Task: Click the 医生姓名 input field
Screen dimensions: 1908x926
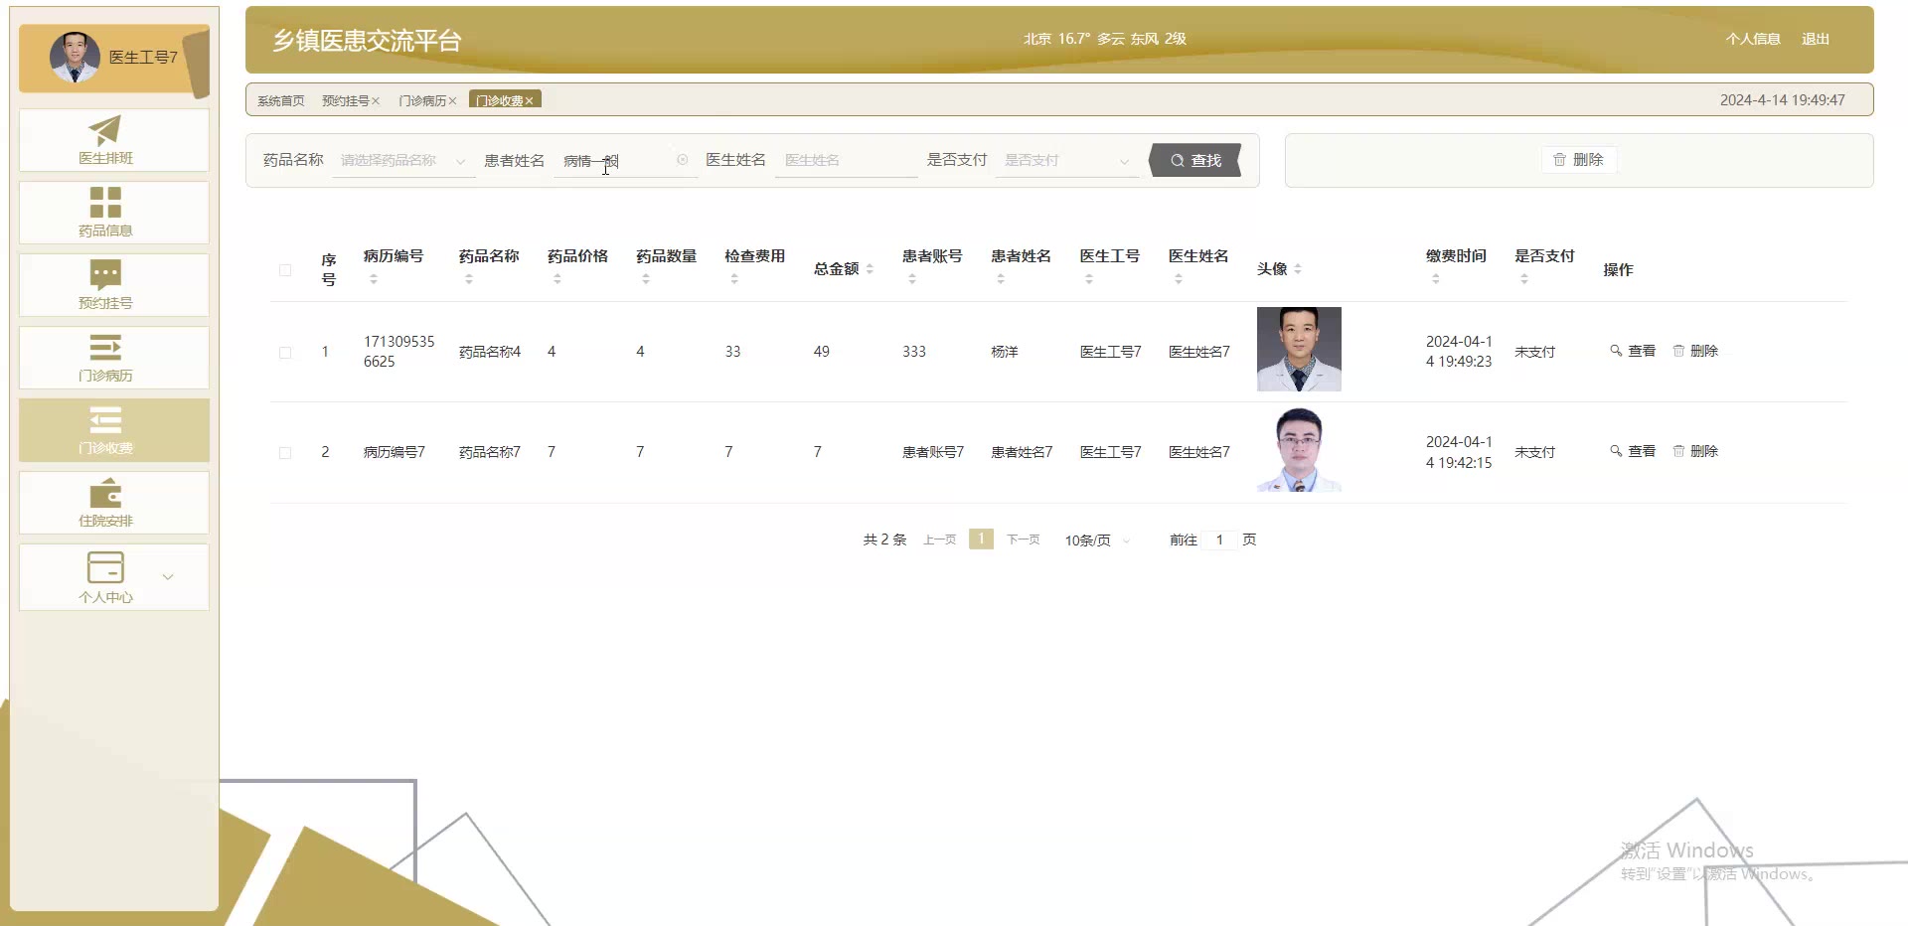Action: (845, 160)
